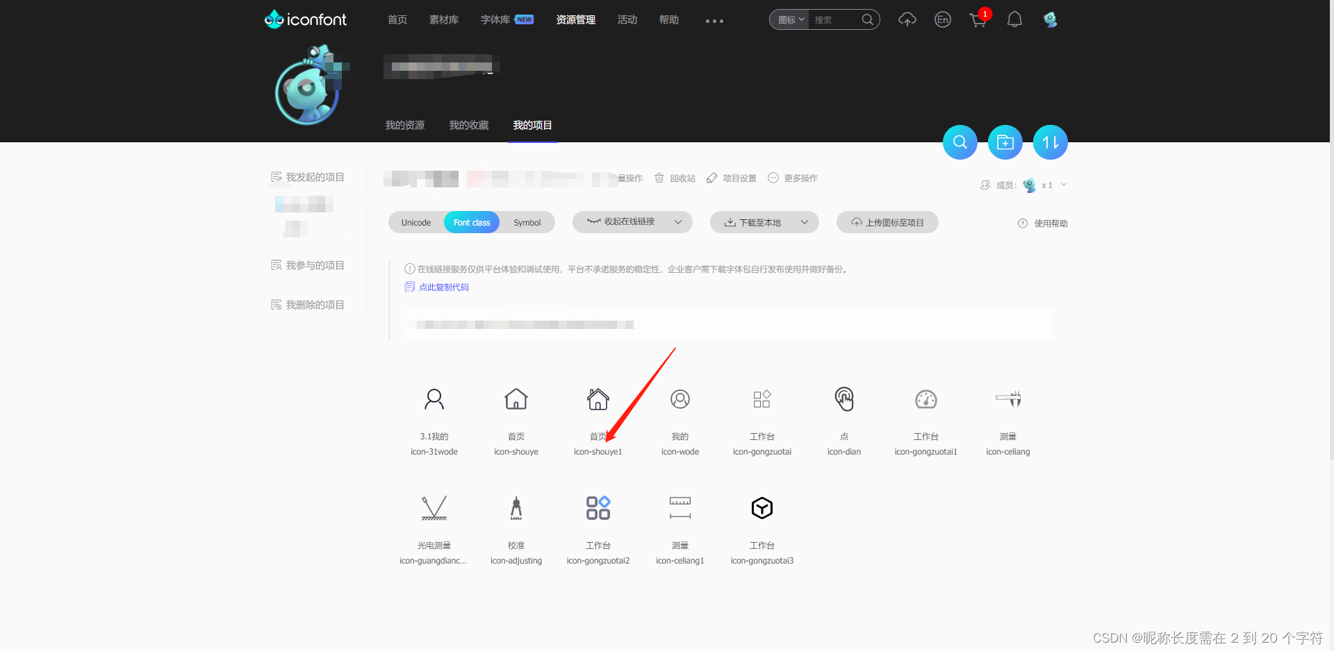Viewport: 1334px width, 651px height.
Task: Expand the 成员 members chevron
Action: pyautogui.click(x=1064, y=185)
